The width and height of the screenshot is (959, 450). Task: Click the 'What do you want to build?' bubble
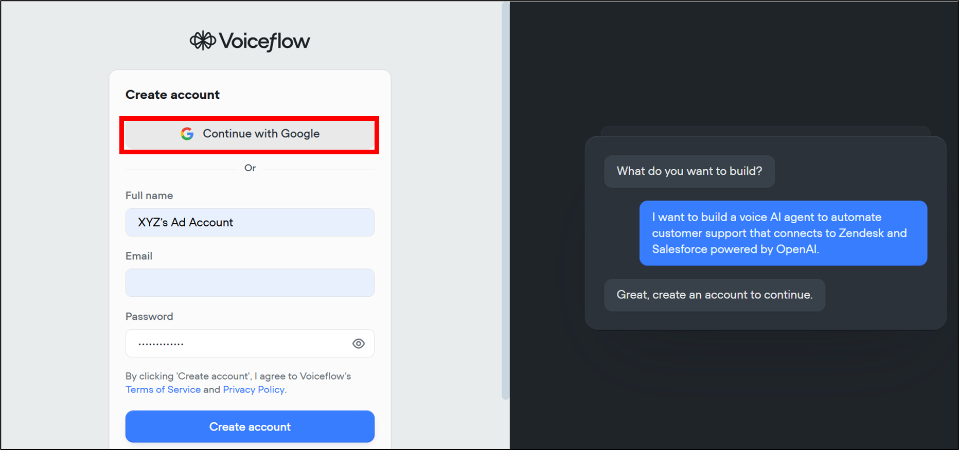[689, 171]
